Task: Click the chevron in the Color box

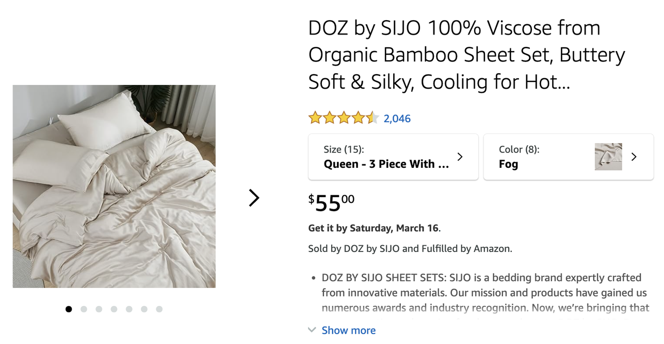Action: click(x=634, y=157)
